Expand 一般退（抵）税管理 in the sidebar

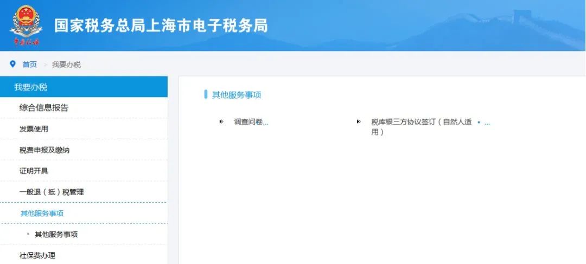52,192
